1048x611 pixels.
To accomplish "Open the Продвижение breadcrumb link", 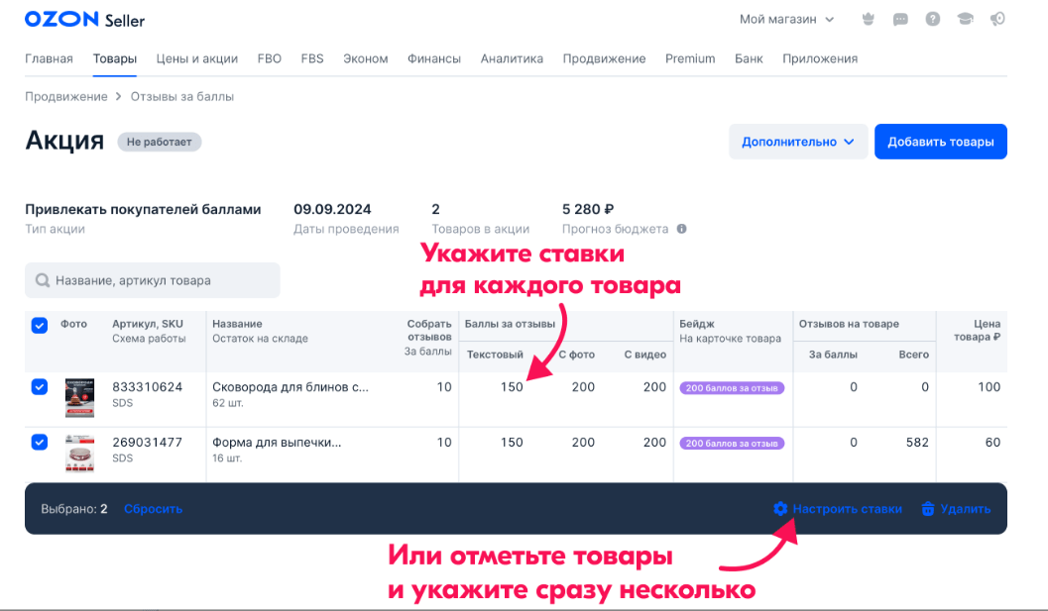I will (65, 96).
